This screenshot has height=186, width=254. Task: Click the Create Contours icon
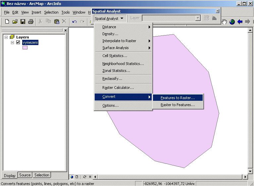pyautogui.click(x=207, y=18)
